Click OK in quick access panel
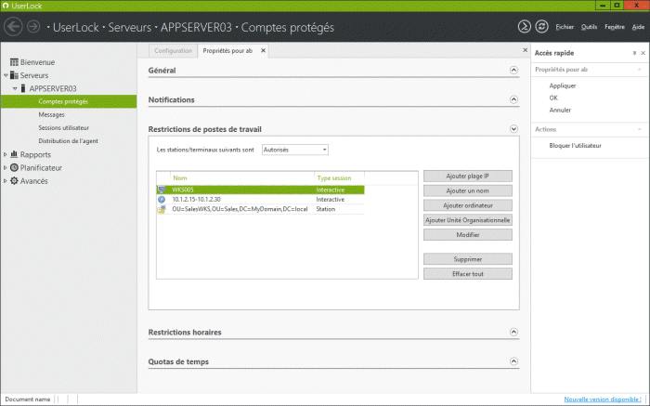650x406 pixels. coord(553,98)
